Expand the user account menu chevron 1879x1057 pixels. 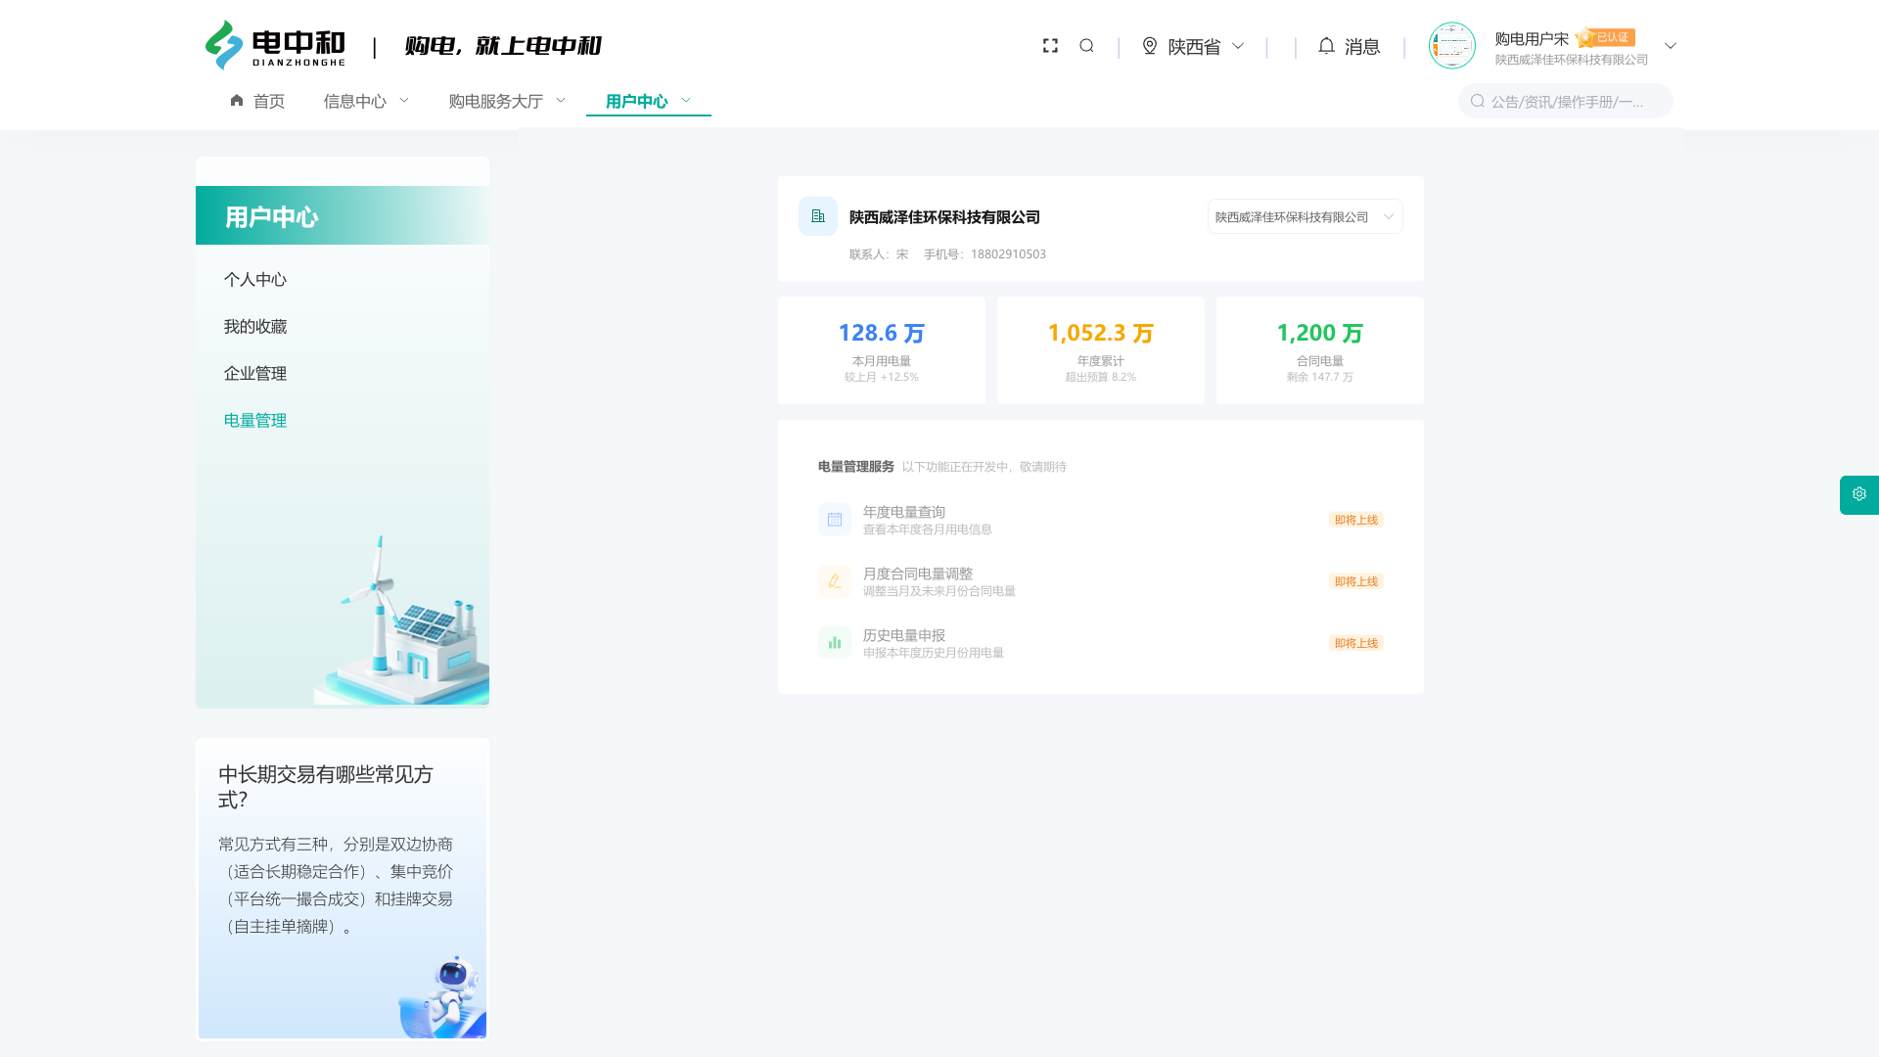[1671, 46]
